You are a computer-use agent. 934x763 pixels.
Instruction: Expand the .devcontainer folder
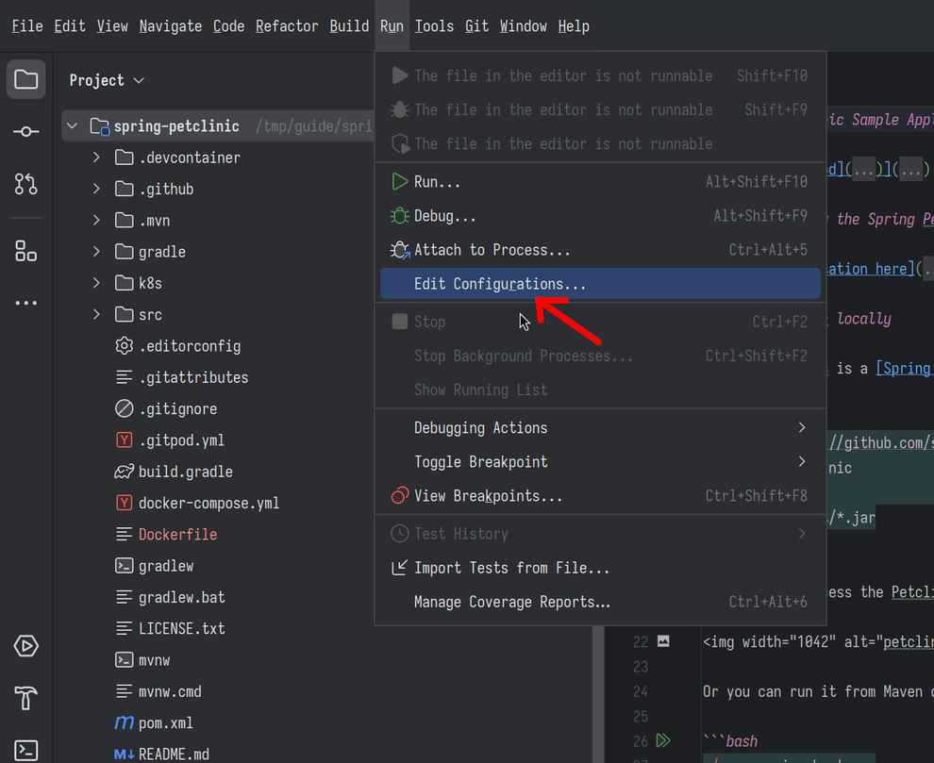[x=96, y=158]
